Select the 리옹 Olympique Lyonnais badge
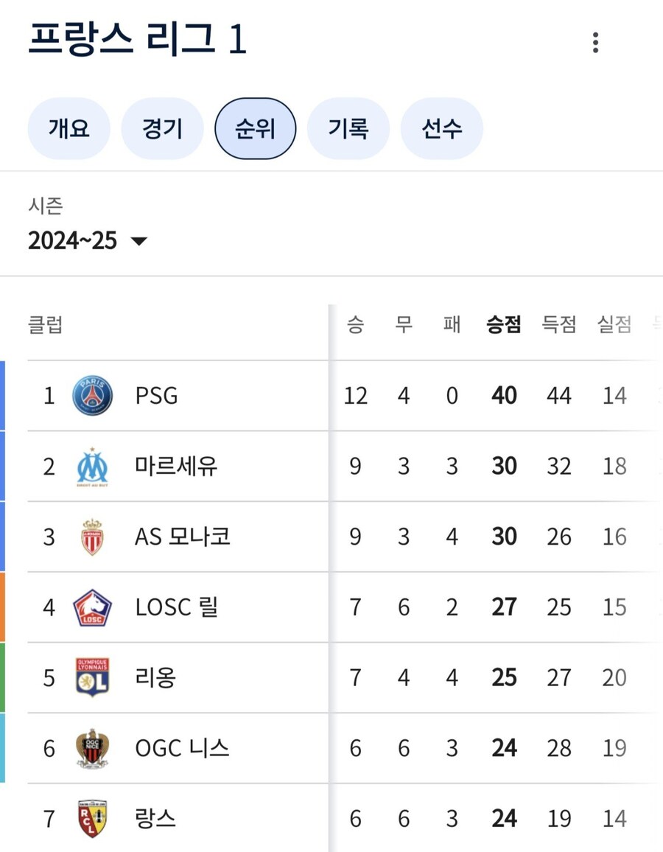The width and height of the screenshot is (663, 852). point(92,677)
